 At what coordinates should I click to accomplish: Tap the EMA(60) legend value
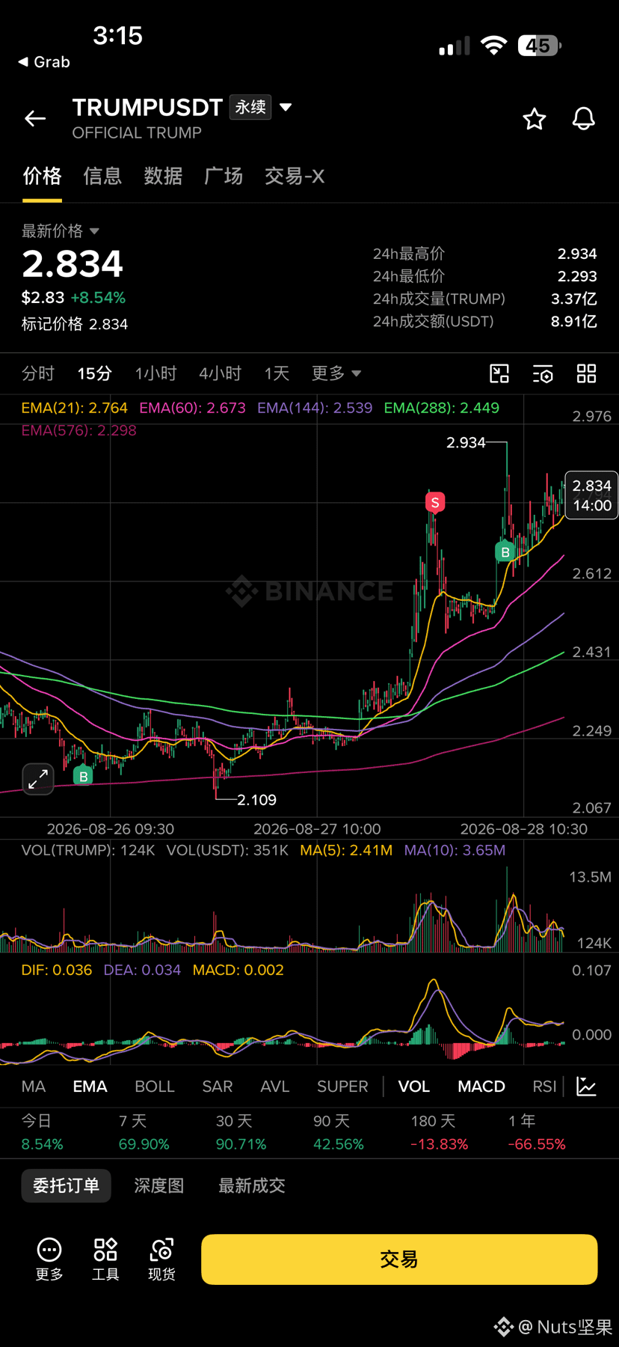(193, 408)
